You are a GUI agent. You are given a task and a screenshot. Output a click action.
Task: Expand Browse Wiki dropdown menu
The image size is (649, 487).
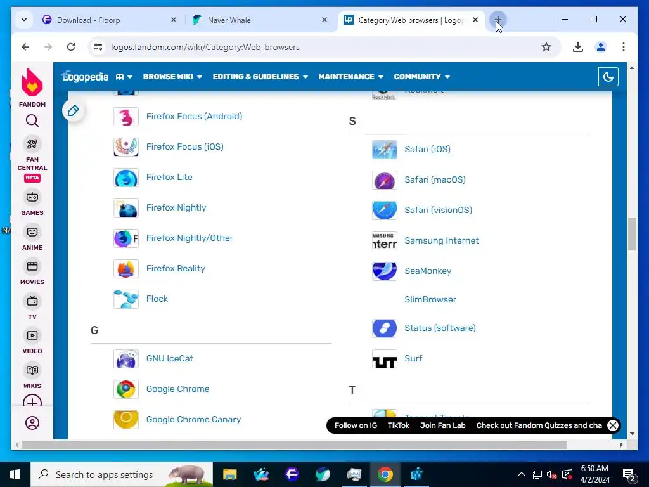click(172, 77)
